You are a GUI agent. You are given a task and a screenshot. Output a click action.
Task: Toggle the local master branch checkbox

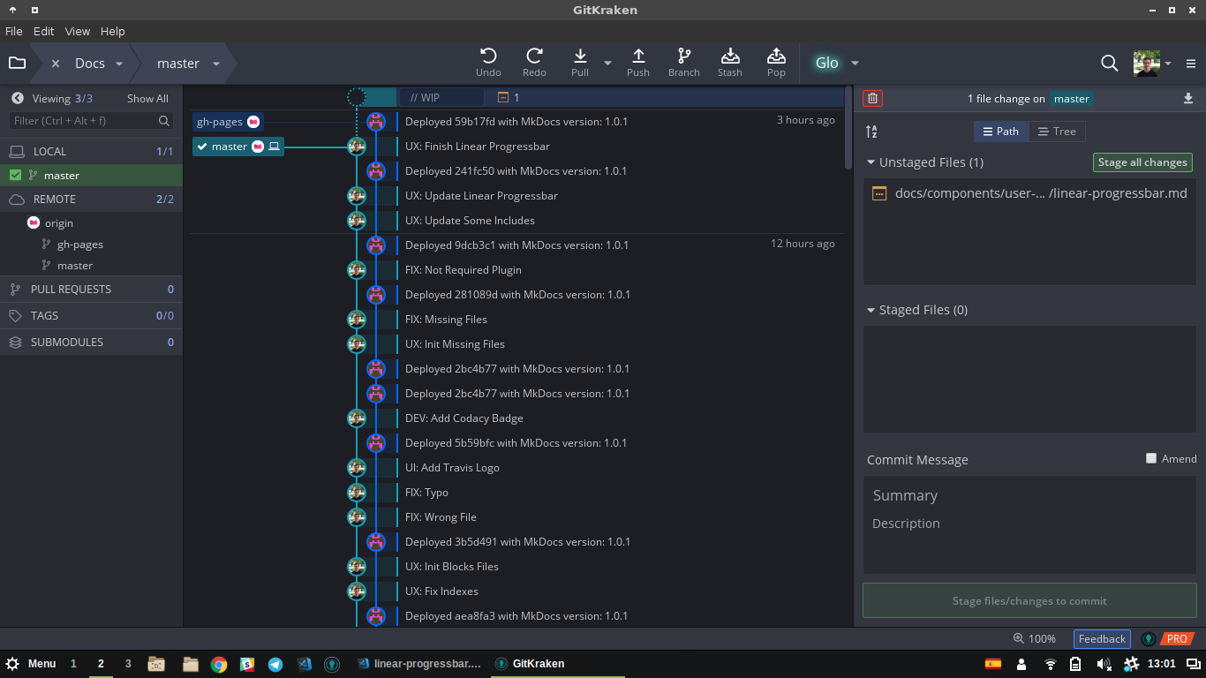15,176
